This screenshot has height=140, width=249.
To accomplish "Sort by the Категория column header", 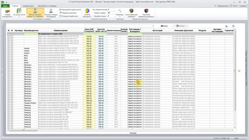I will 157,30.
